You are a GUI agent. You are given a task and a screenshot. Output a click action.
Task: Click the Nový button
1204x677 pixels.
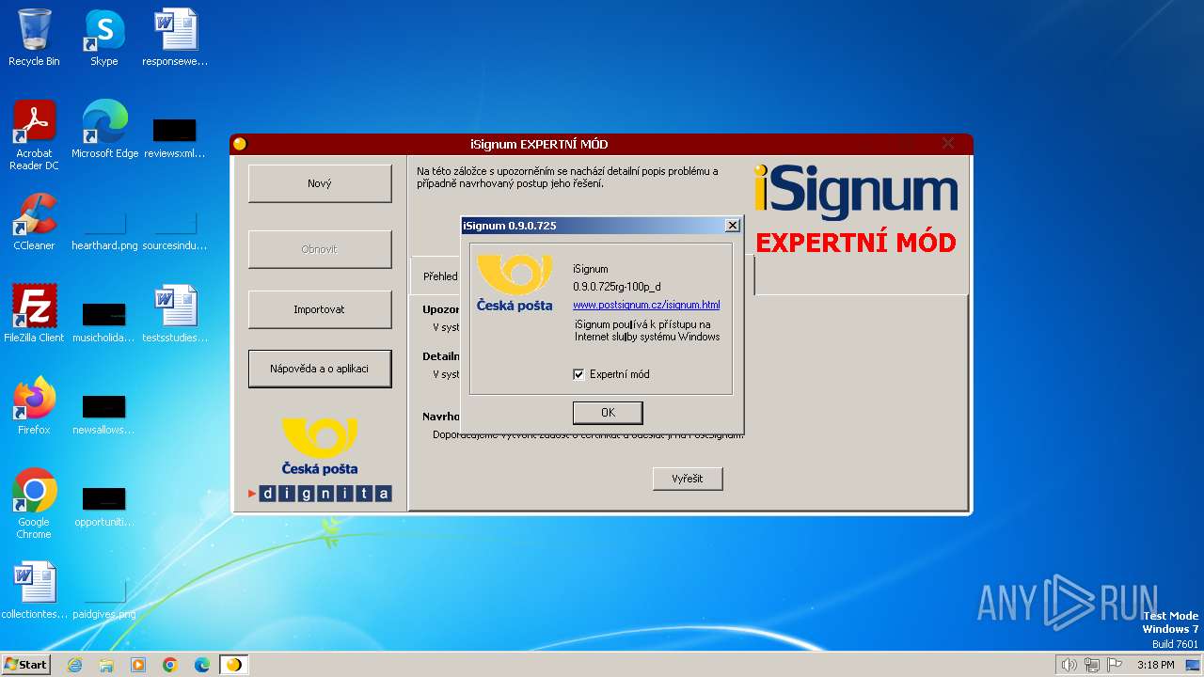(x=320, y=183)
